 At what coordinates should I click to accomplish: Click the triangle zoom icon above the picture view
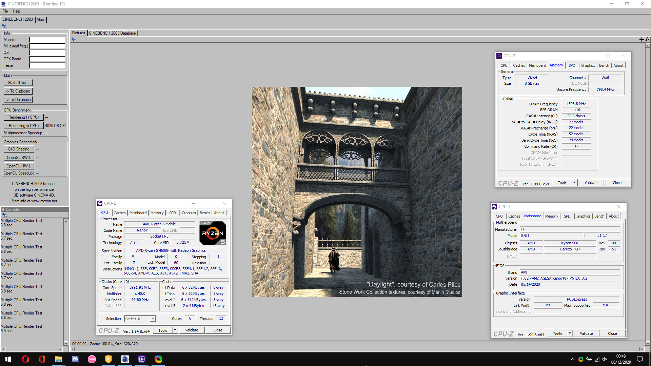647,40
